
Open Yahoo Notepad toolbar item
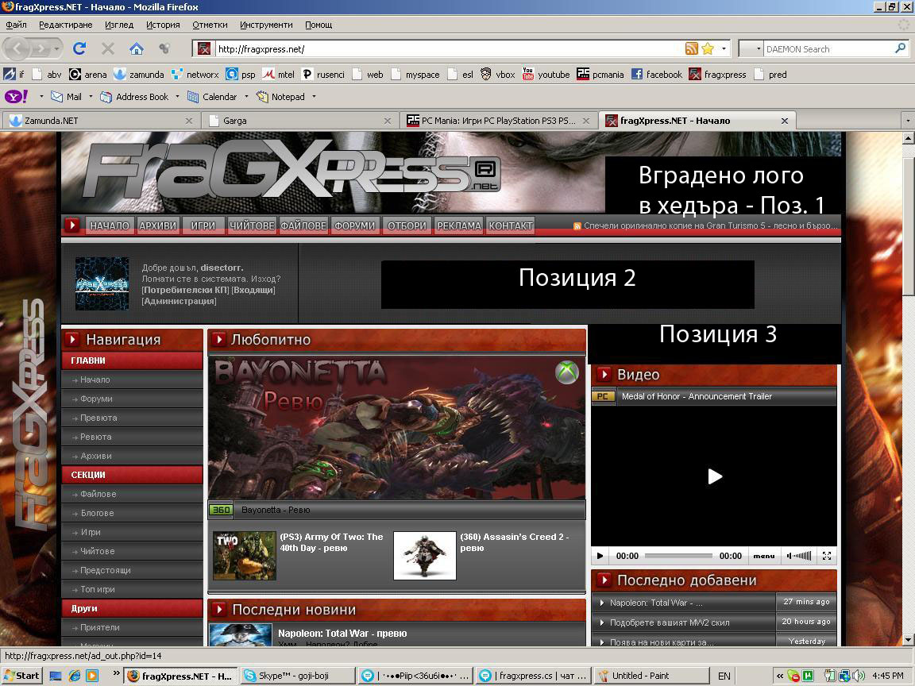[280, 97]
